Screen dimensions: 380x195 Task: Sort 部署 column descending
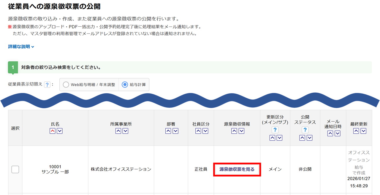(x=175, y=131)
